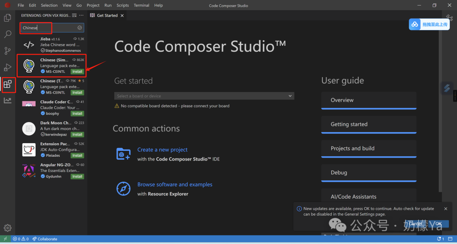
Task: Open the Projects and build guide card
Action: (369, 149)
